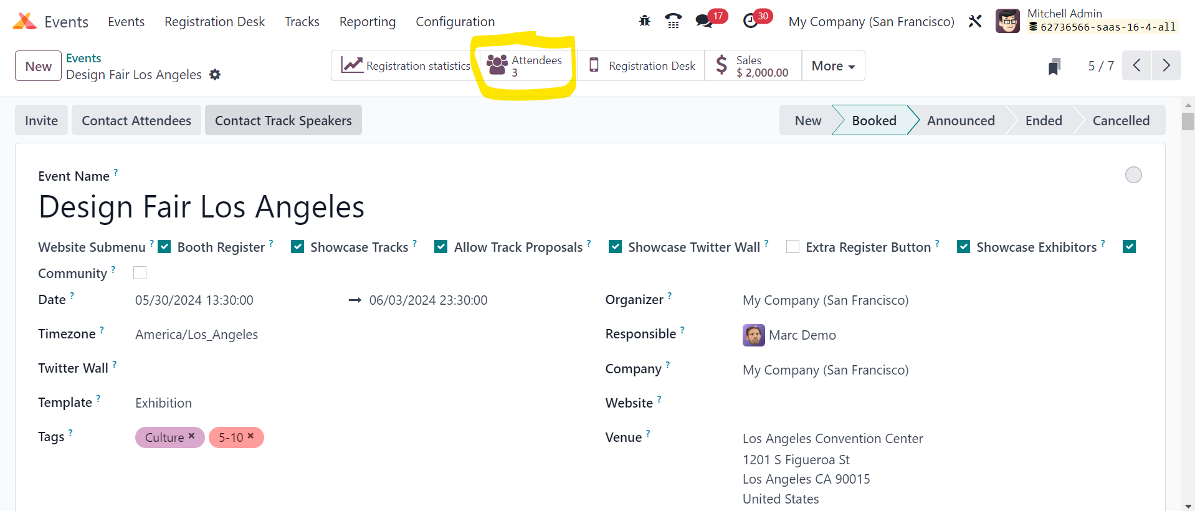The height and width of the screenshot is (511, 1195).
Task: Remove the Culture tag
Action: [x=192, y=436]
